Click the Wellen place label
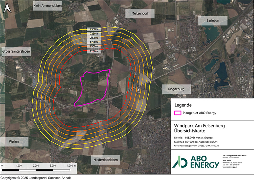This screenshot has width=254, height=182. click(x=14, y=142)
